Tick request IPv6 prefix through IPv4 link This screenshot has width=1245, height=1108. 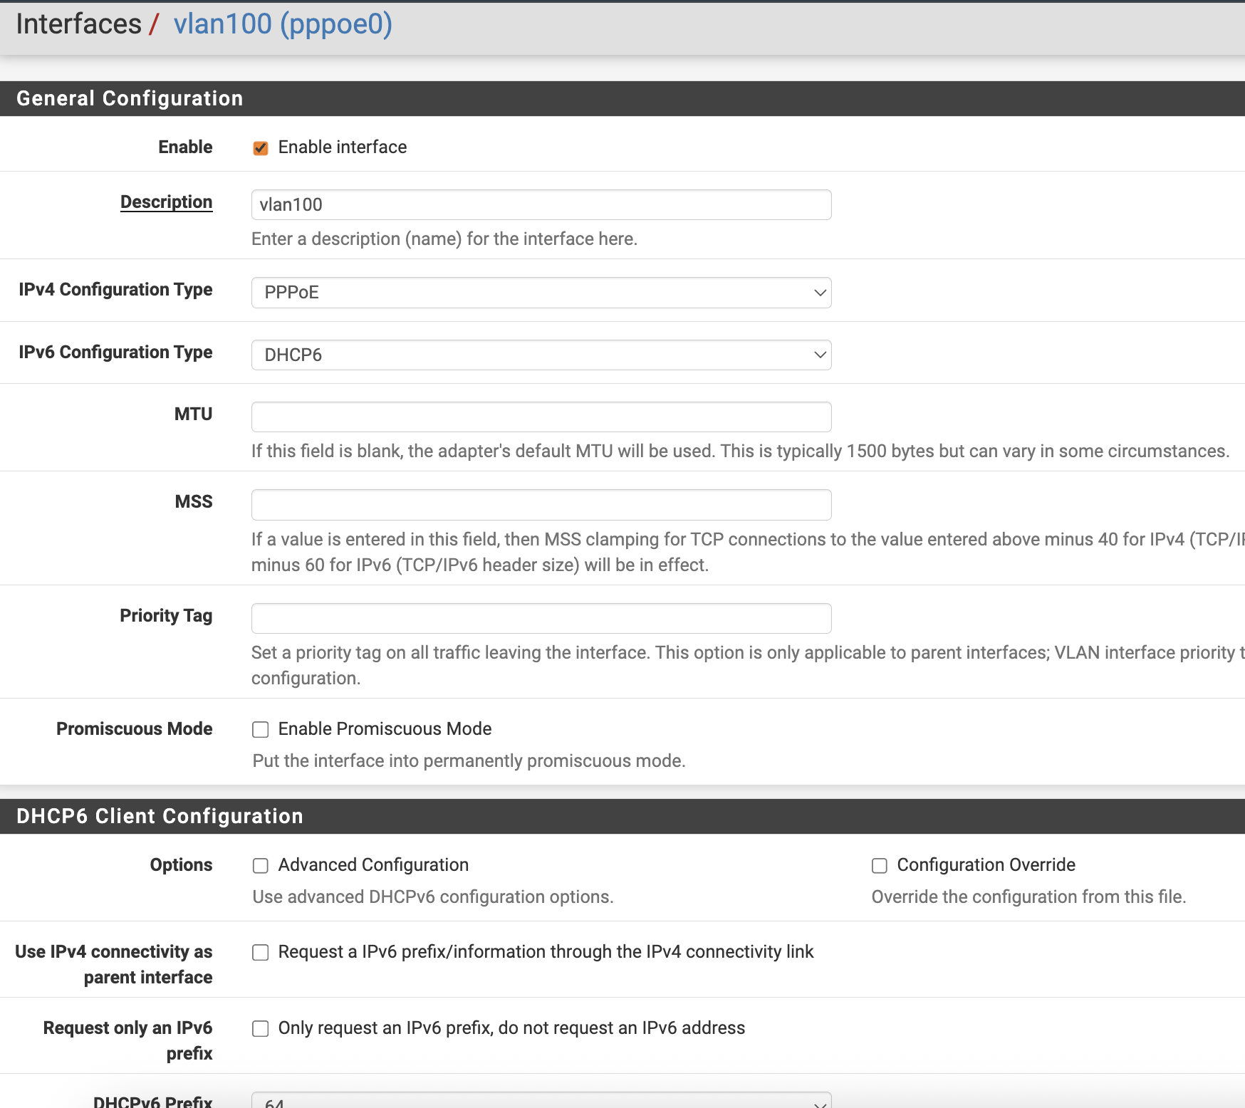(x=261, y=952)
